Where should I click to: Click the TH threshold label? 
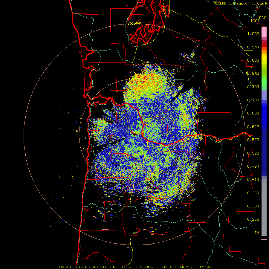pyautogui.click(x=257, y=233)
